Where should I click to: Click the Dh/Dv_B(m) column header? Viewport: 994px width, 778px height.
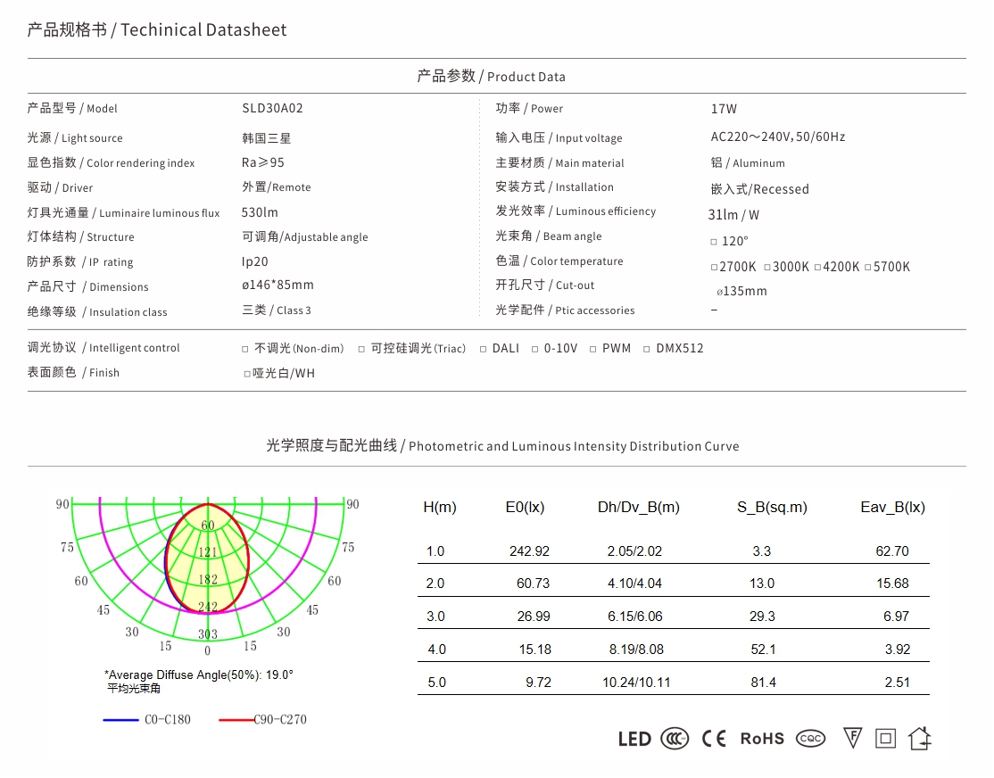(x=638, y=508)
